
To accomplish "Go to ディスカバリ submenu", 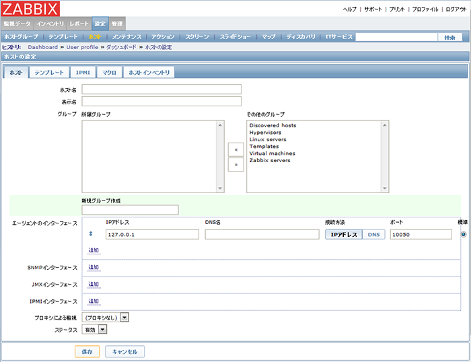I will coord(301,36).
